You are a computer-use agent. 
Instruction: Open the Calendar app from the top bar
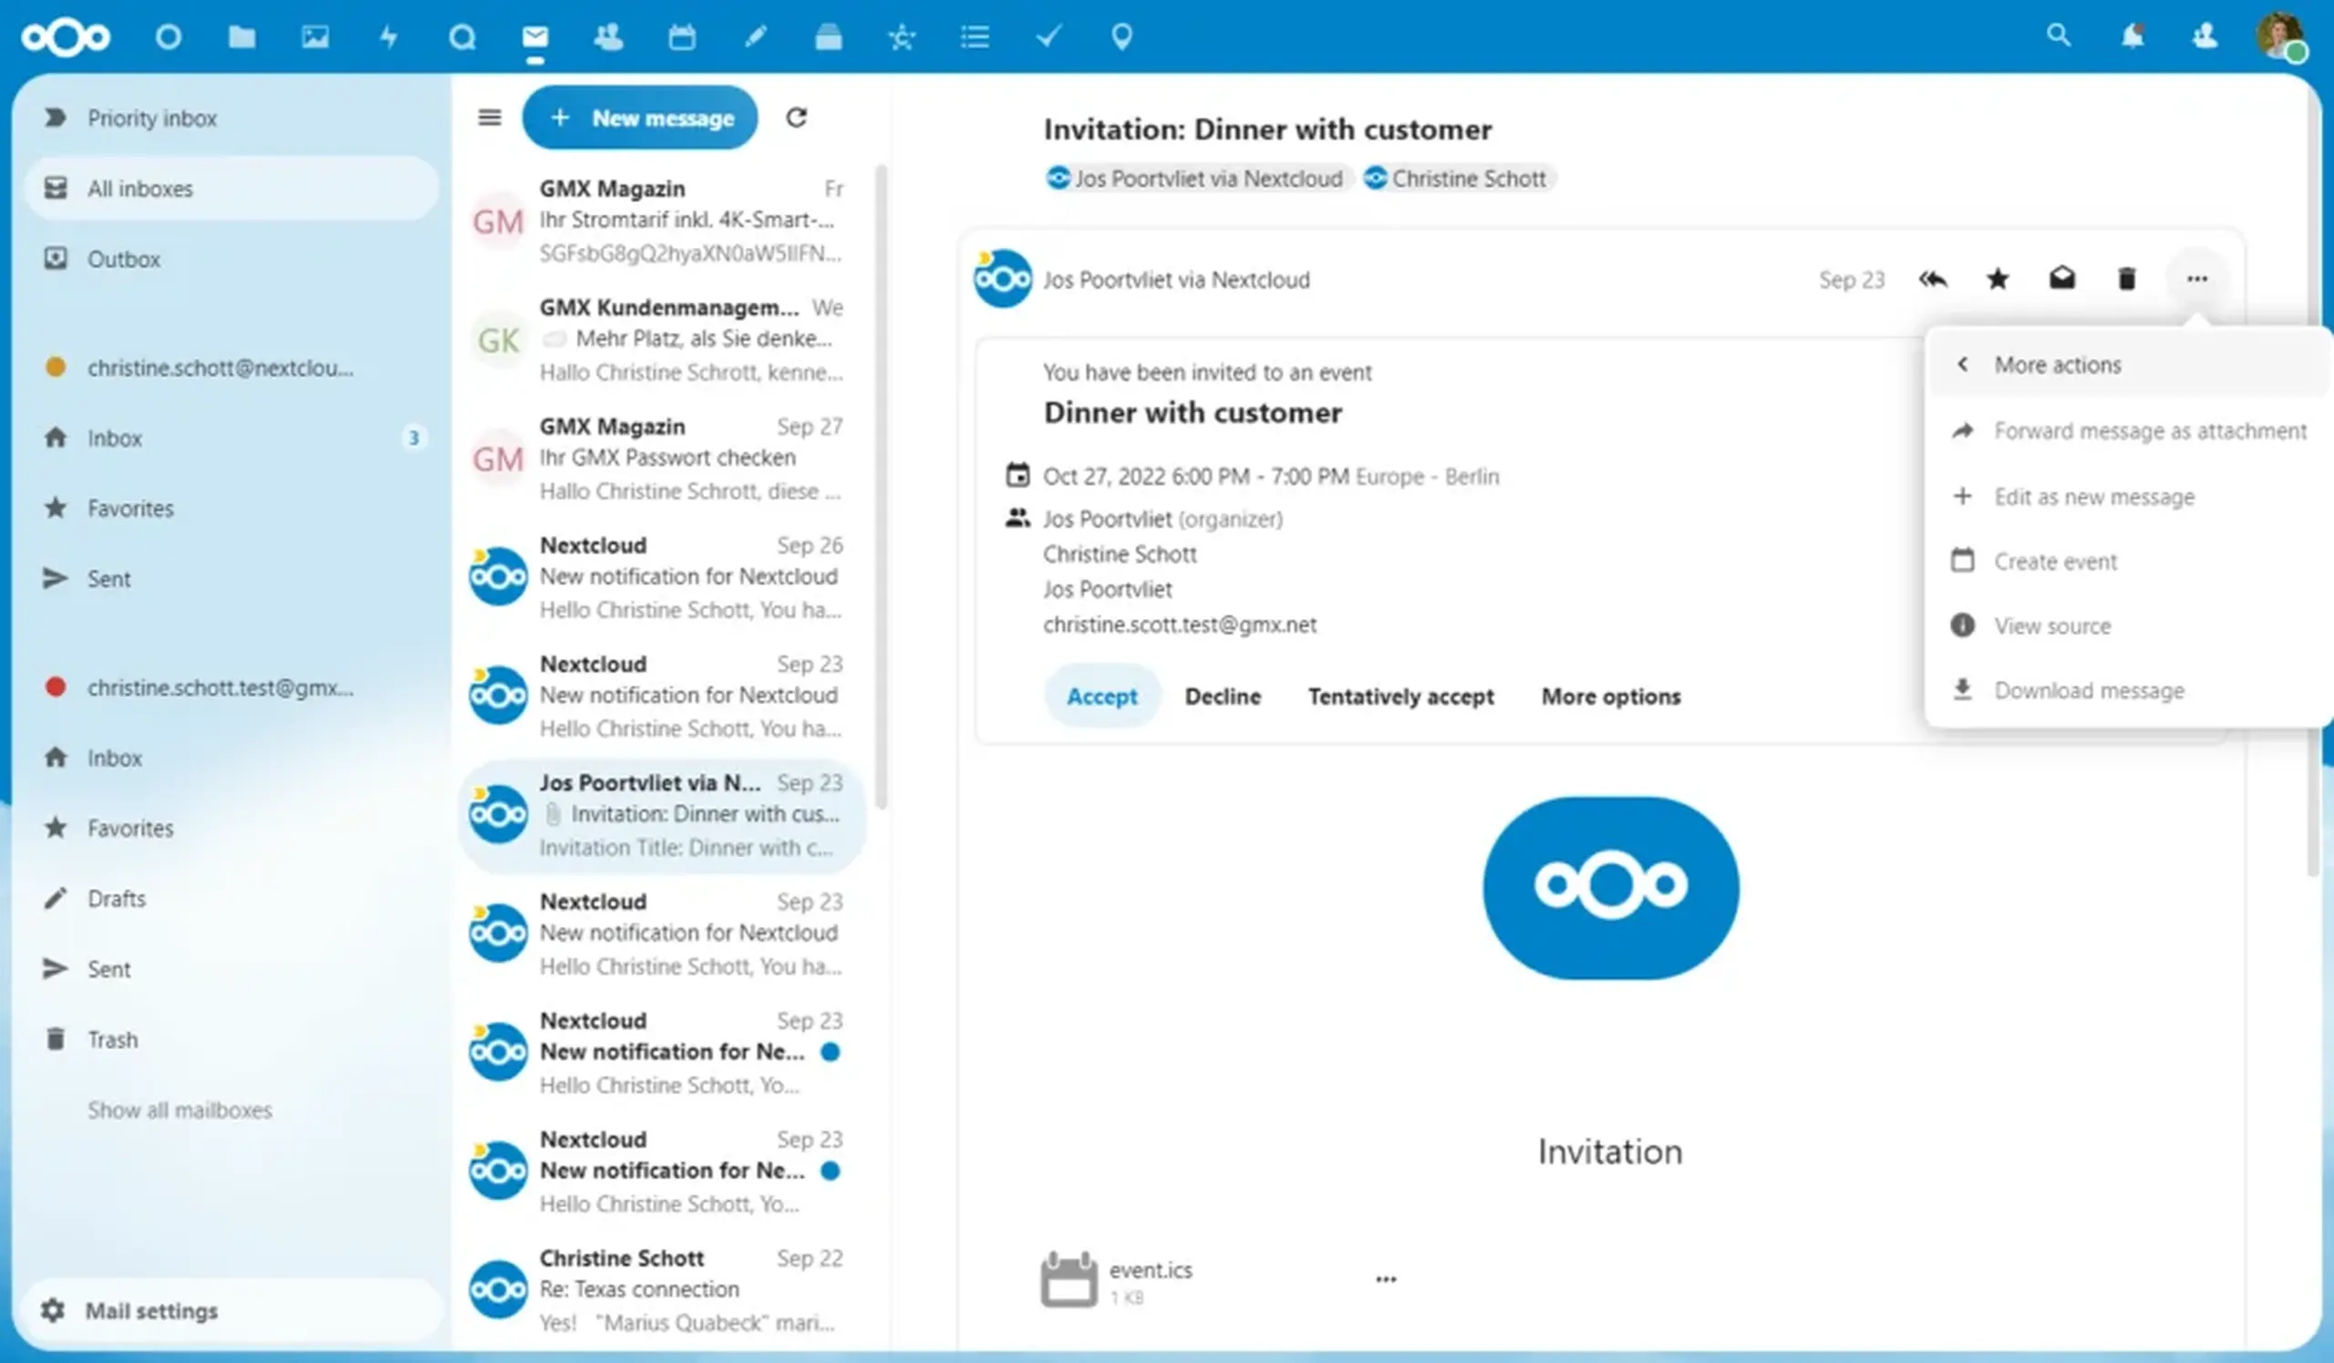pos(682,37)
